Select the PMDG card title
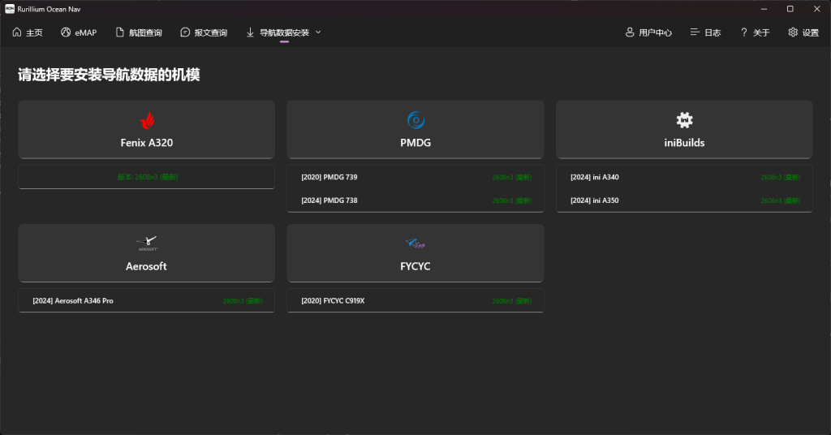 click(x=415, y=143)
